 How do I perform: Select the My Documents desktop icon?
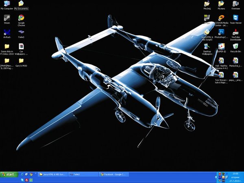(x=21, y=5)
